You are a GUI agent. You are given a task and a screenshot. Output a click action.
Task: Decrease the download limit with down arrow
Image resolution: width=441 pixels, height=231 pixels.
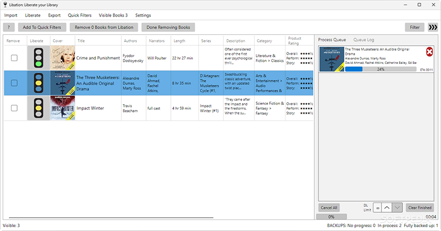[397, 208]
